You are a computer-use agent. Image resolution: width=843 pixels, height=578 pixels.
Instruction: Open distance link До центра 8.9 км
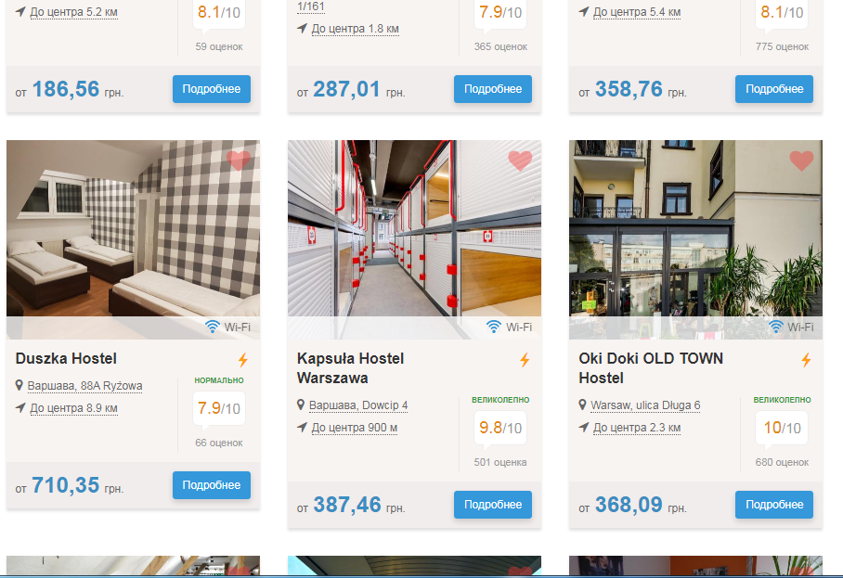click(x=73, y=407)
